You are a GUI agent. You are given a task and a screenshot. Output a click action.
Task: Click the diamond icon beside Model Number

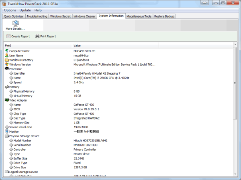(x=11, y=140)
